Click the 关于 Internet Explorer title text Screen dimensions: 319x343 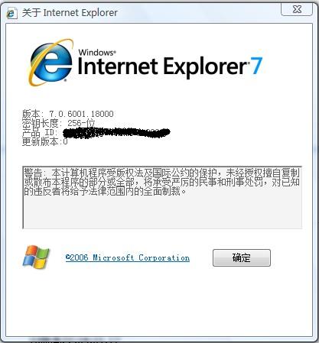point(70,13)
